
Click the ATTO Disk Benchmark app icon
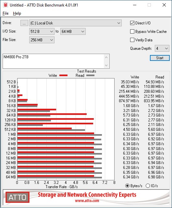coord(6,5)
